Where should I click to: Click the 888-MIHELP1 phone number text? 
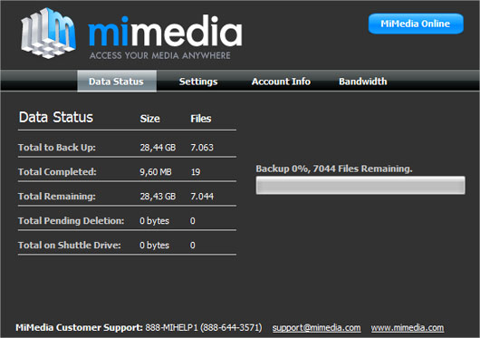point(204,328)
